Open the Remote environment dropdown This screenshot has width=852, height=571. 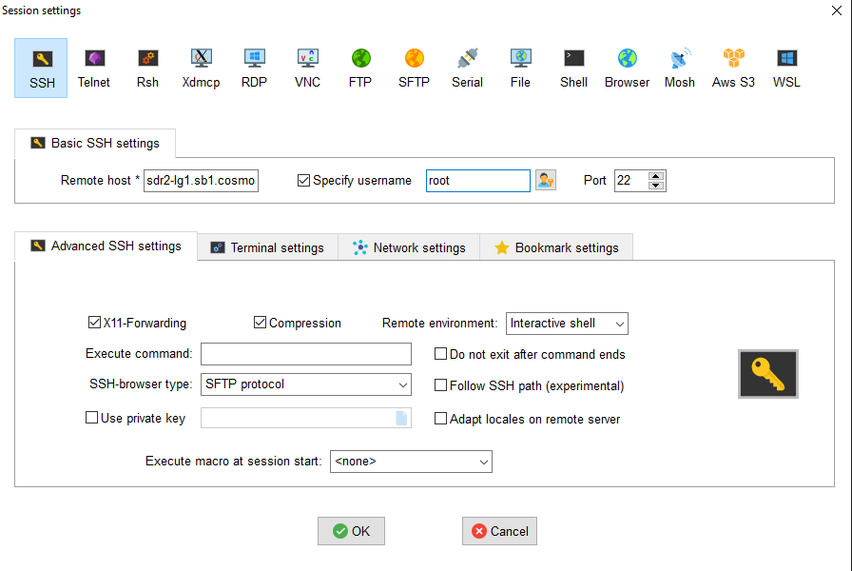pyautogui.click(x=567, y=324)
